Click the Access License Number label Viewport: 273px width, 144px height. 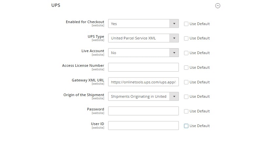coord(83,65)
